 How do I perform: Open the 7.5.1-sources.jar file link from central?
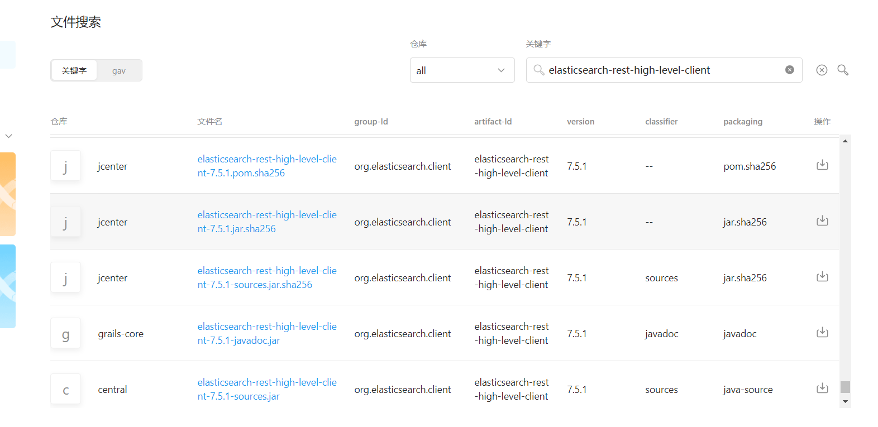point(267,389)
